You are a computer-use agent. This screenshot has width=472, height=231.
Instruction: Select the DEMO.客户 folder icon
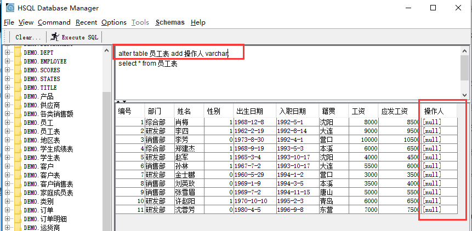(18, 166)
